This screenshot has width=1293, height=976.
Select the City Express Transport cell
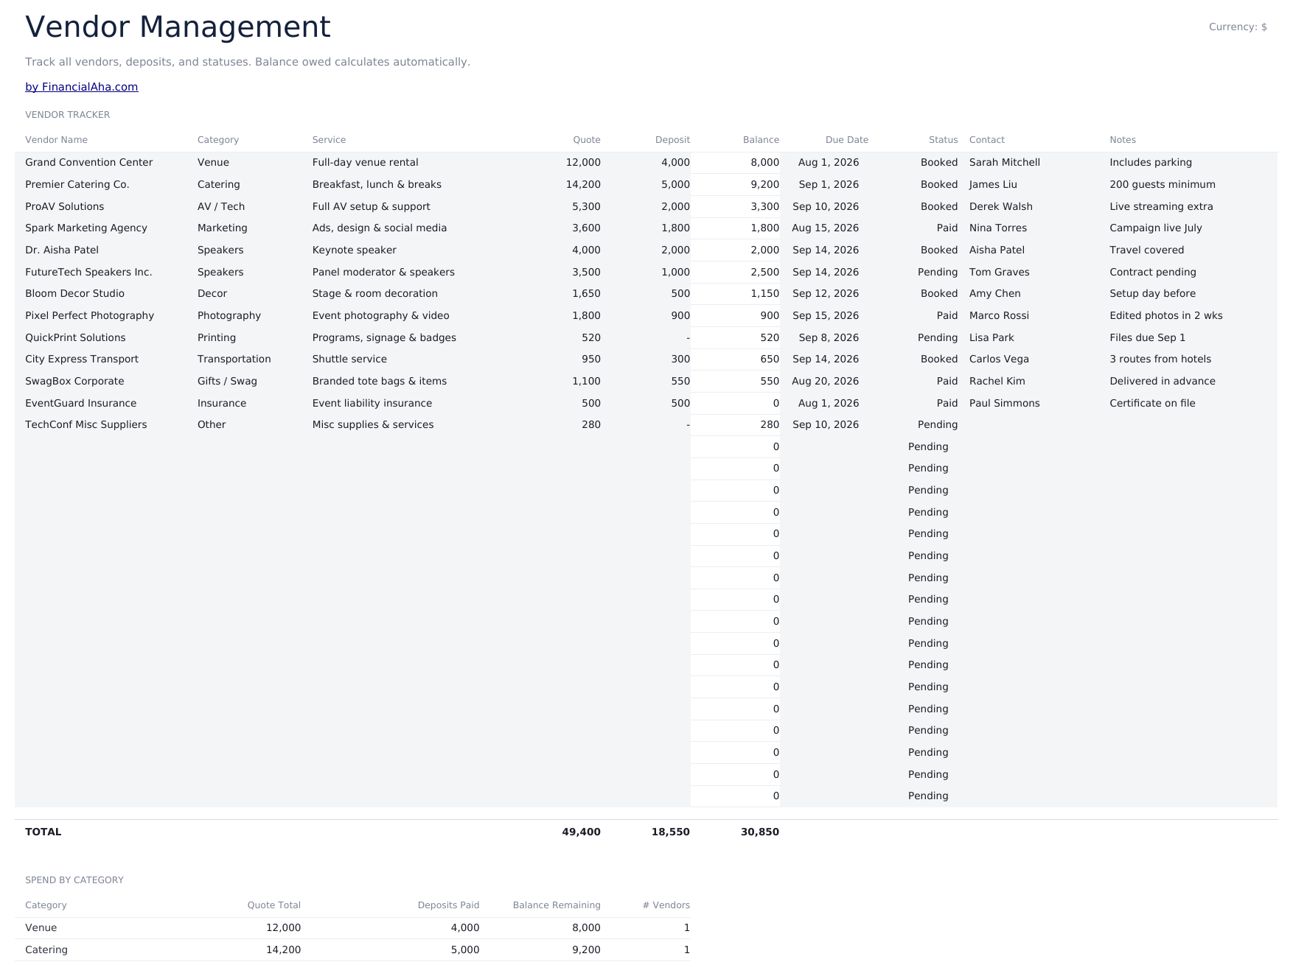82,359
